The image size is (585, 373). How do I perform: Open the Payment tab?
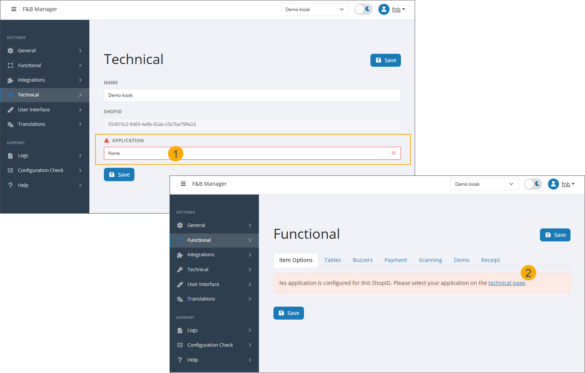pyautogui.click(x=396, y=260)
